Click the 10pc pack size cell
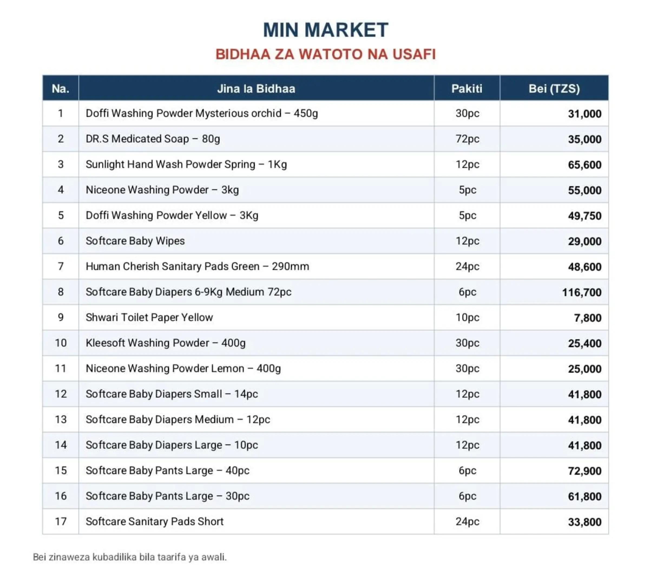The width and height of the screenshot is (657, 588). tap(467, 318)
